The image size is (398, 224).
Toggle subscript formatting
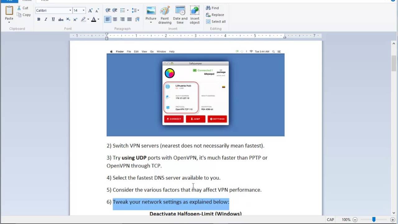[68, 19]
